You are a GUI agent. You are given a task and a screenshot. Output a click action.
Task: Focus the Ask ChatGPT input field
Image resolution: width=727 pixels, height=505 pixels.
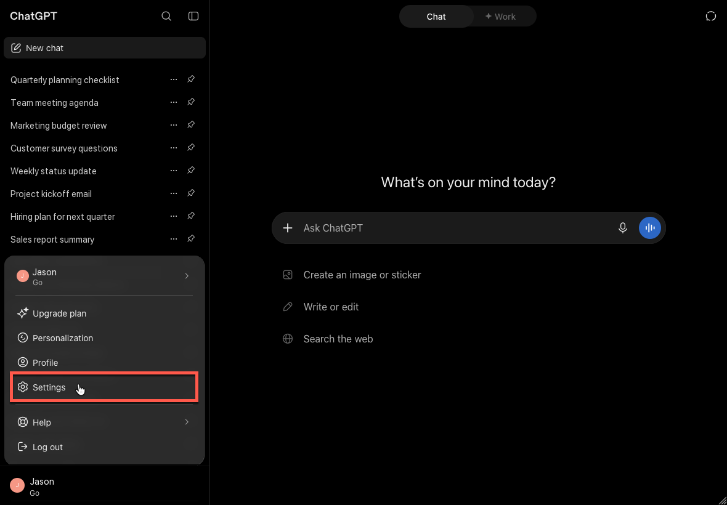pyautogui.click(x=457, y=227)
